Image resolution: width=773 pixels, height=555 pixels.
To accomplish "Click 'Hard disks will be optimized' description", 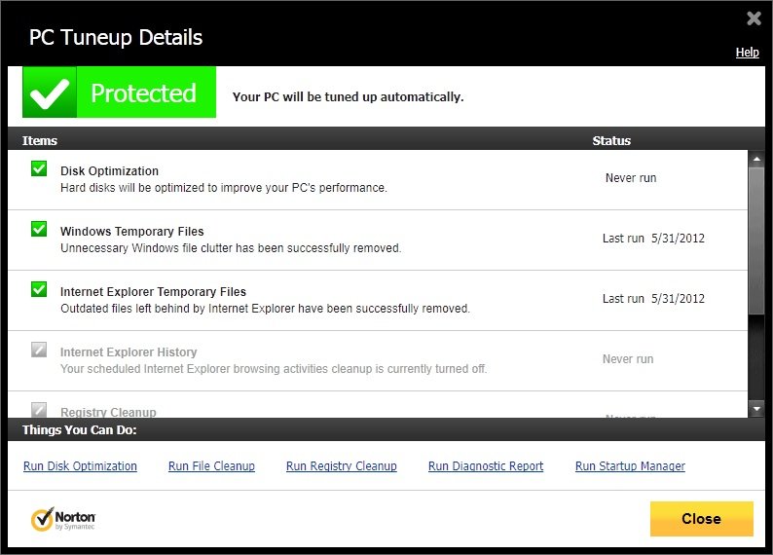I will click(x=224, y=188).
